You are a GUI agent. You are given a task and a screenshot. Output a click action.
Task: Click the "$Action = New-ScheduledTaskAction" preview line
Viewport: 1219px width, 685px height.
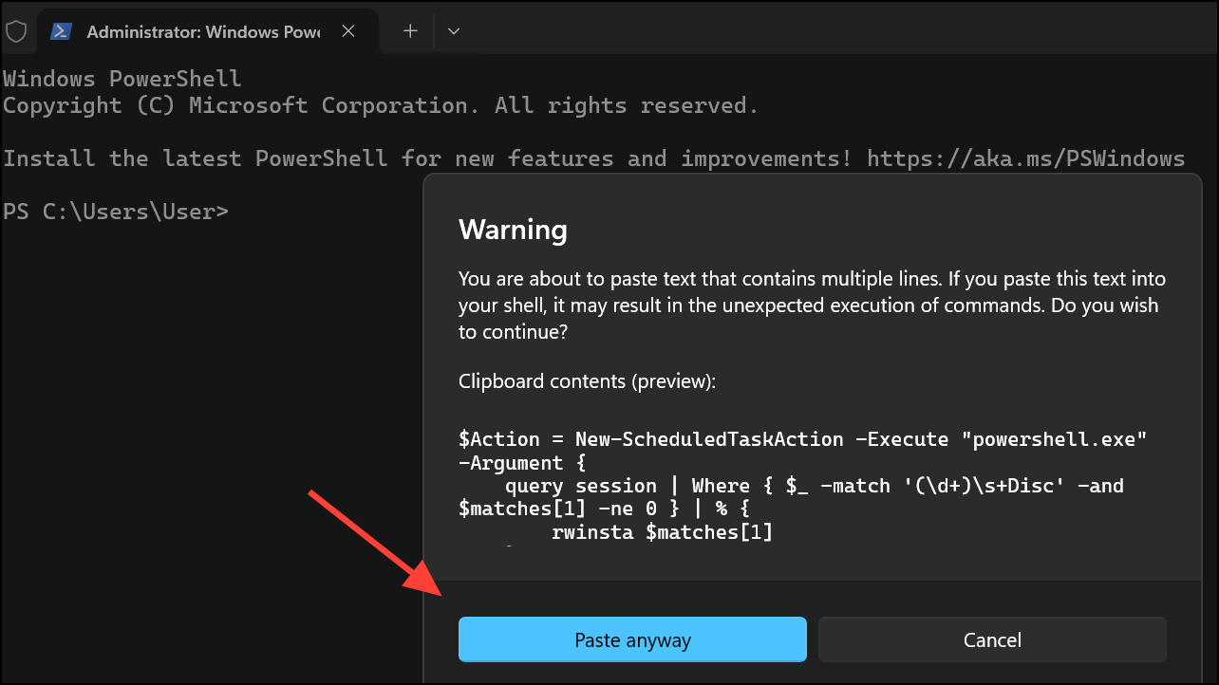803,439
